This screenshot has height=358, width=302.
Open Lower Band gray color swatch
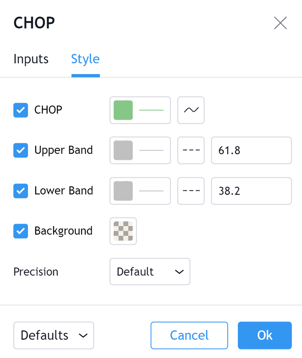[123, 191]
